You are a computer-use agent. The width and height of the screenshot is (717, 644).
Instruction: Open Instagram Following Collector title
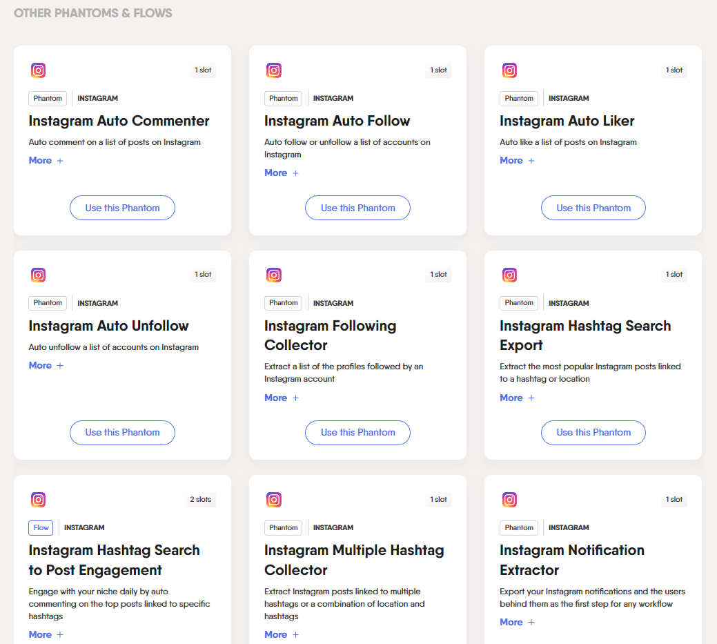pos(330,335)
